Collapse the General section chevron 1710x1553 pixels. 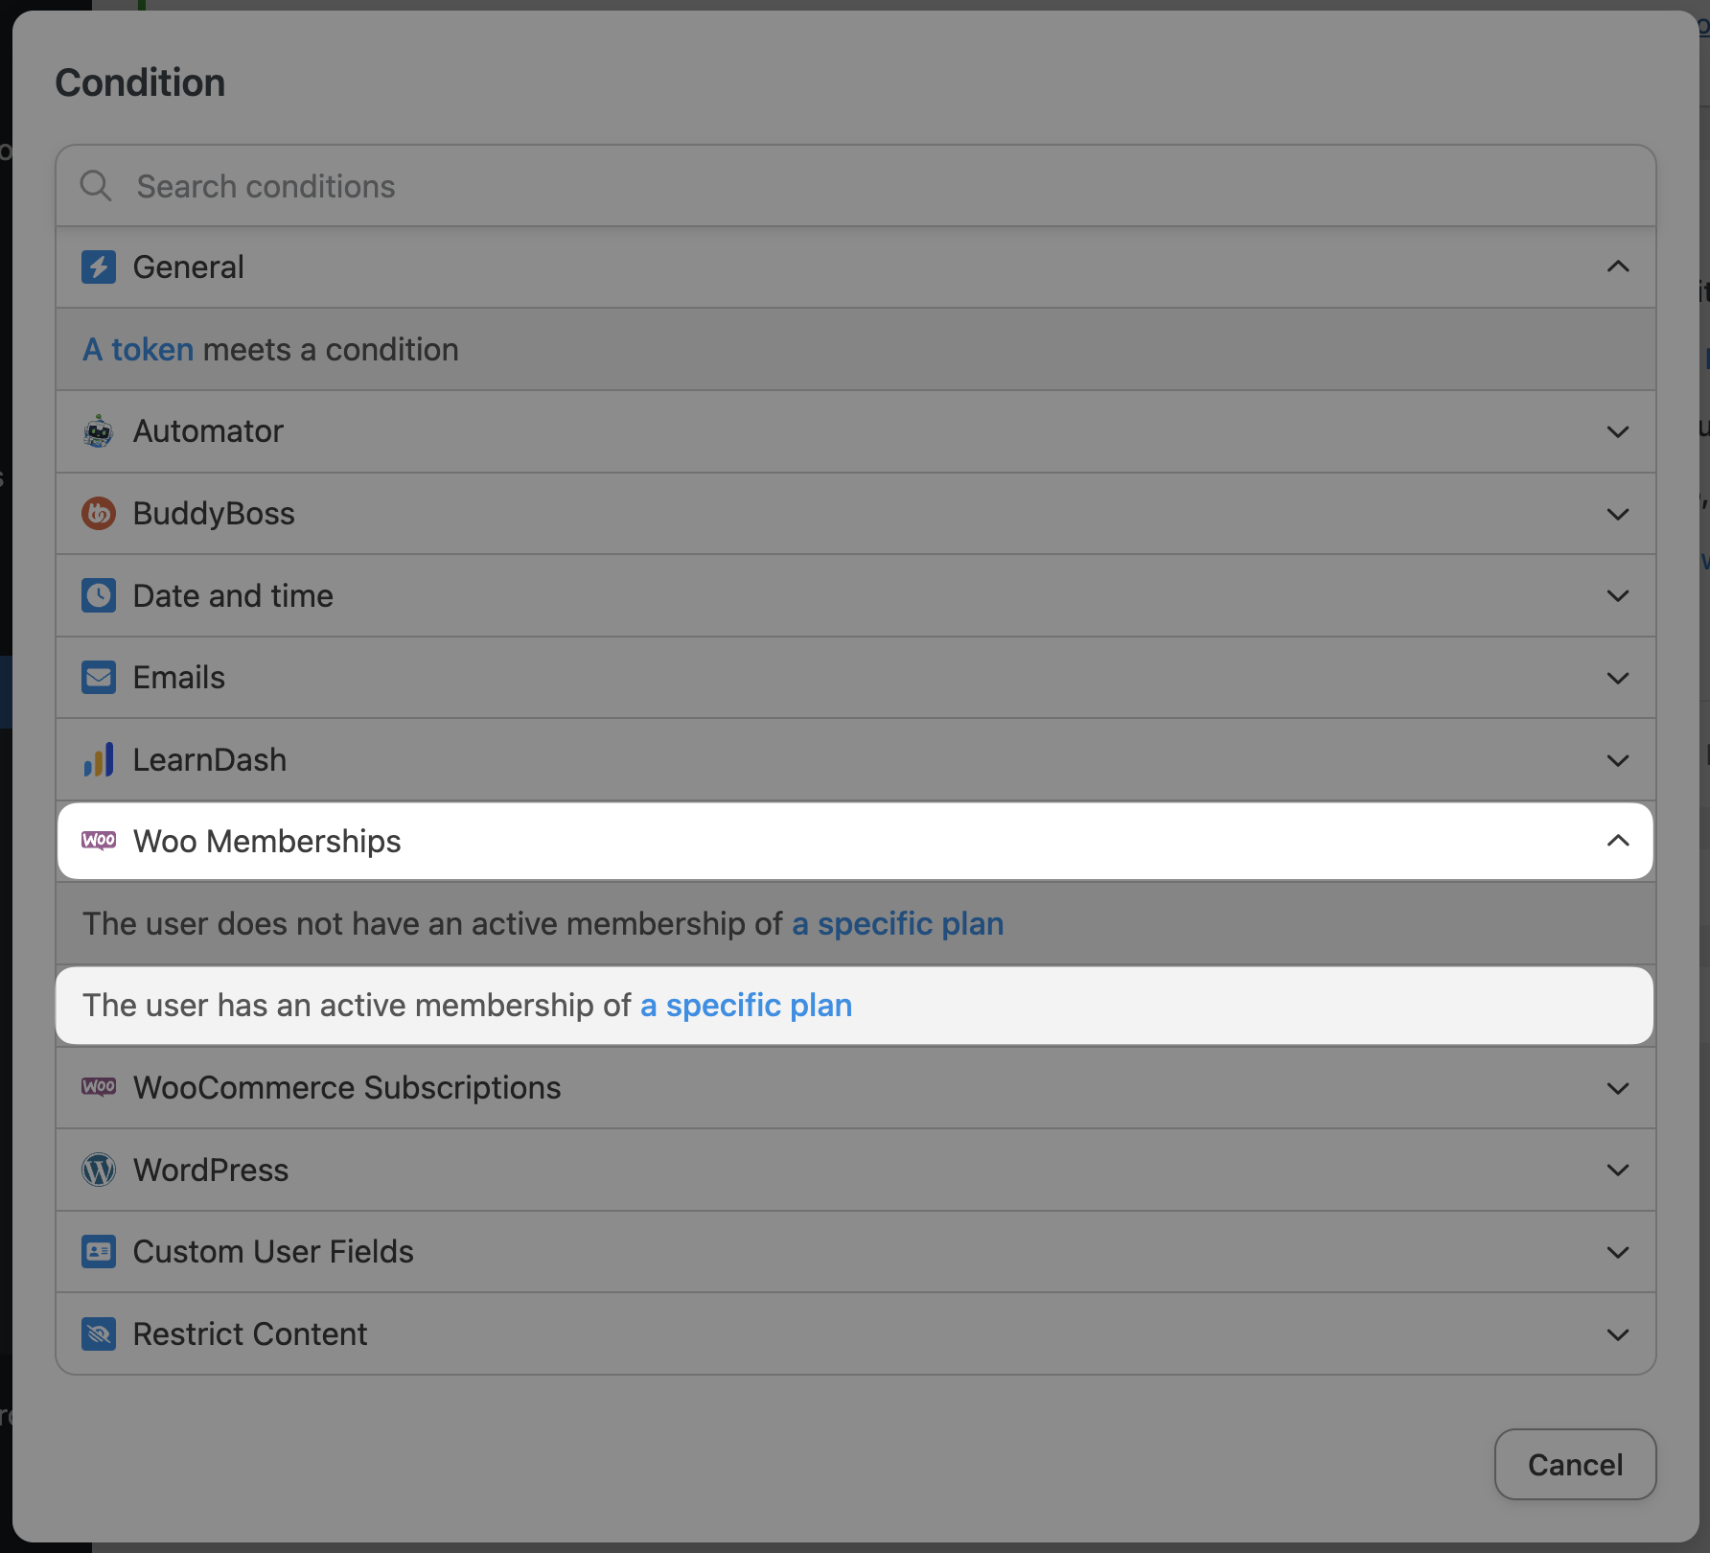pyautogui.click(x=1618, y=267)
